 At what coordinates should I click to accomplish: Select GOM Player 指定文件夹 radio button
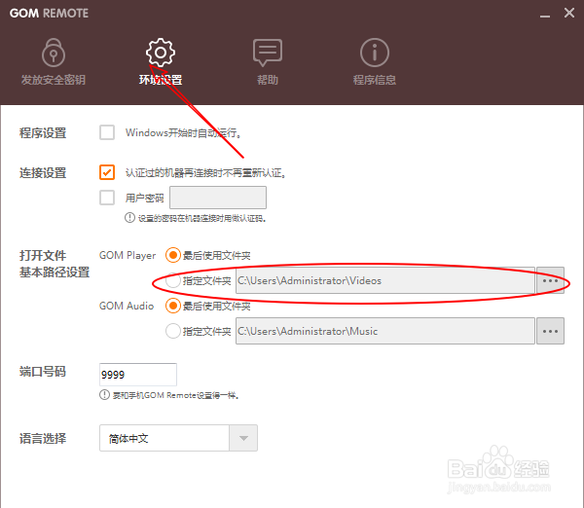(173, 280)
